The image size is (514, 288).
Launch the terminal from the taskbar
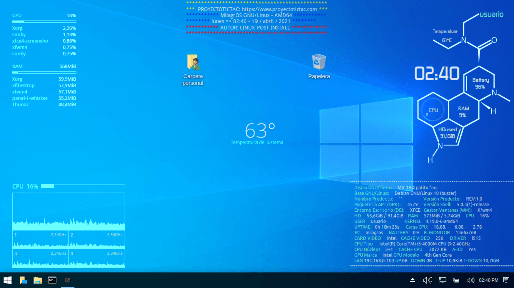click(x=52, y=280)
